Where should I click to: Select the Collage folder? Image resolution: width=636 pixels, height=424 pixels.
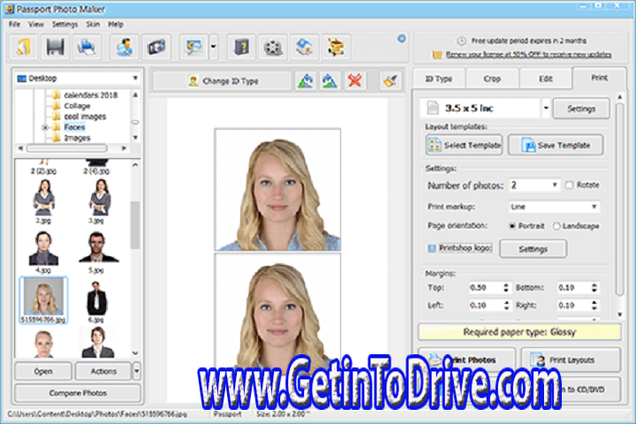tap(77, 106)
